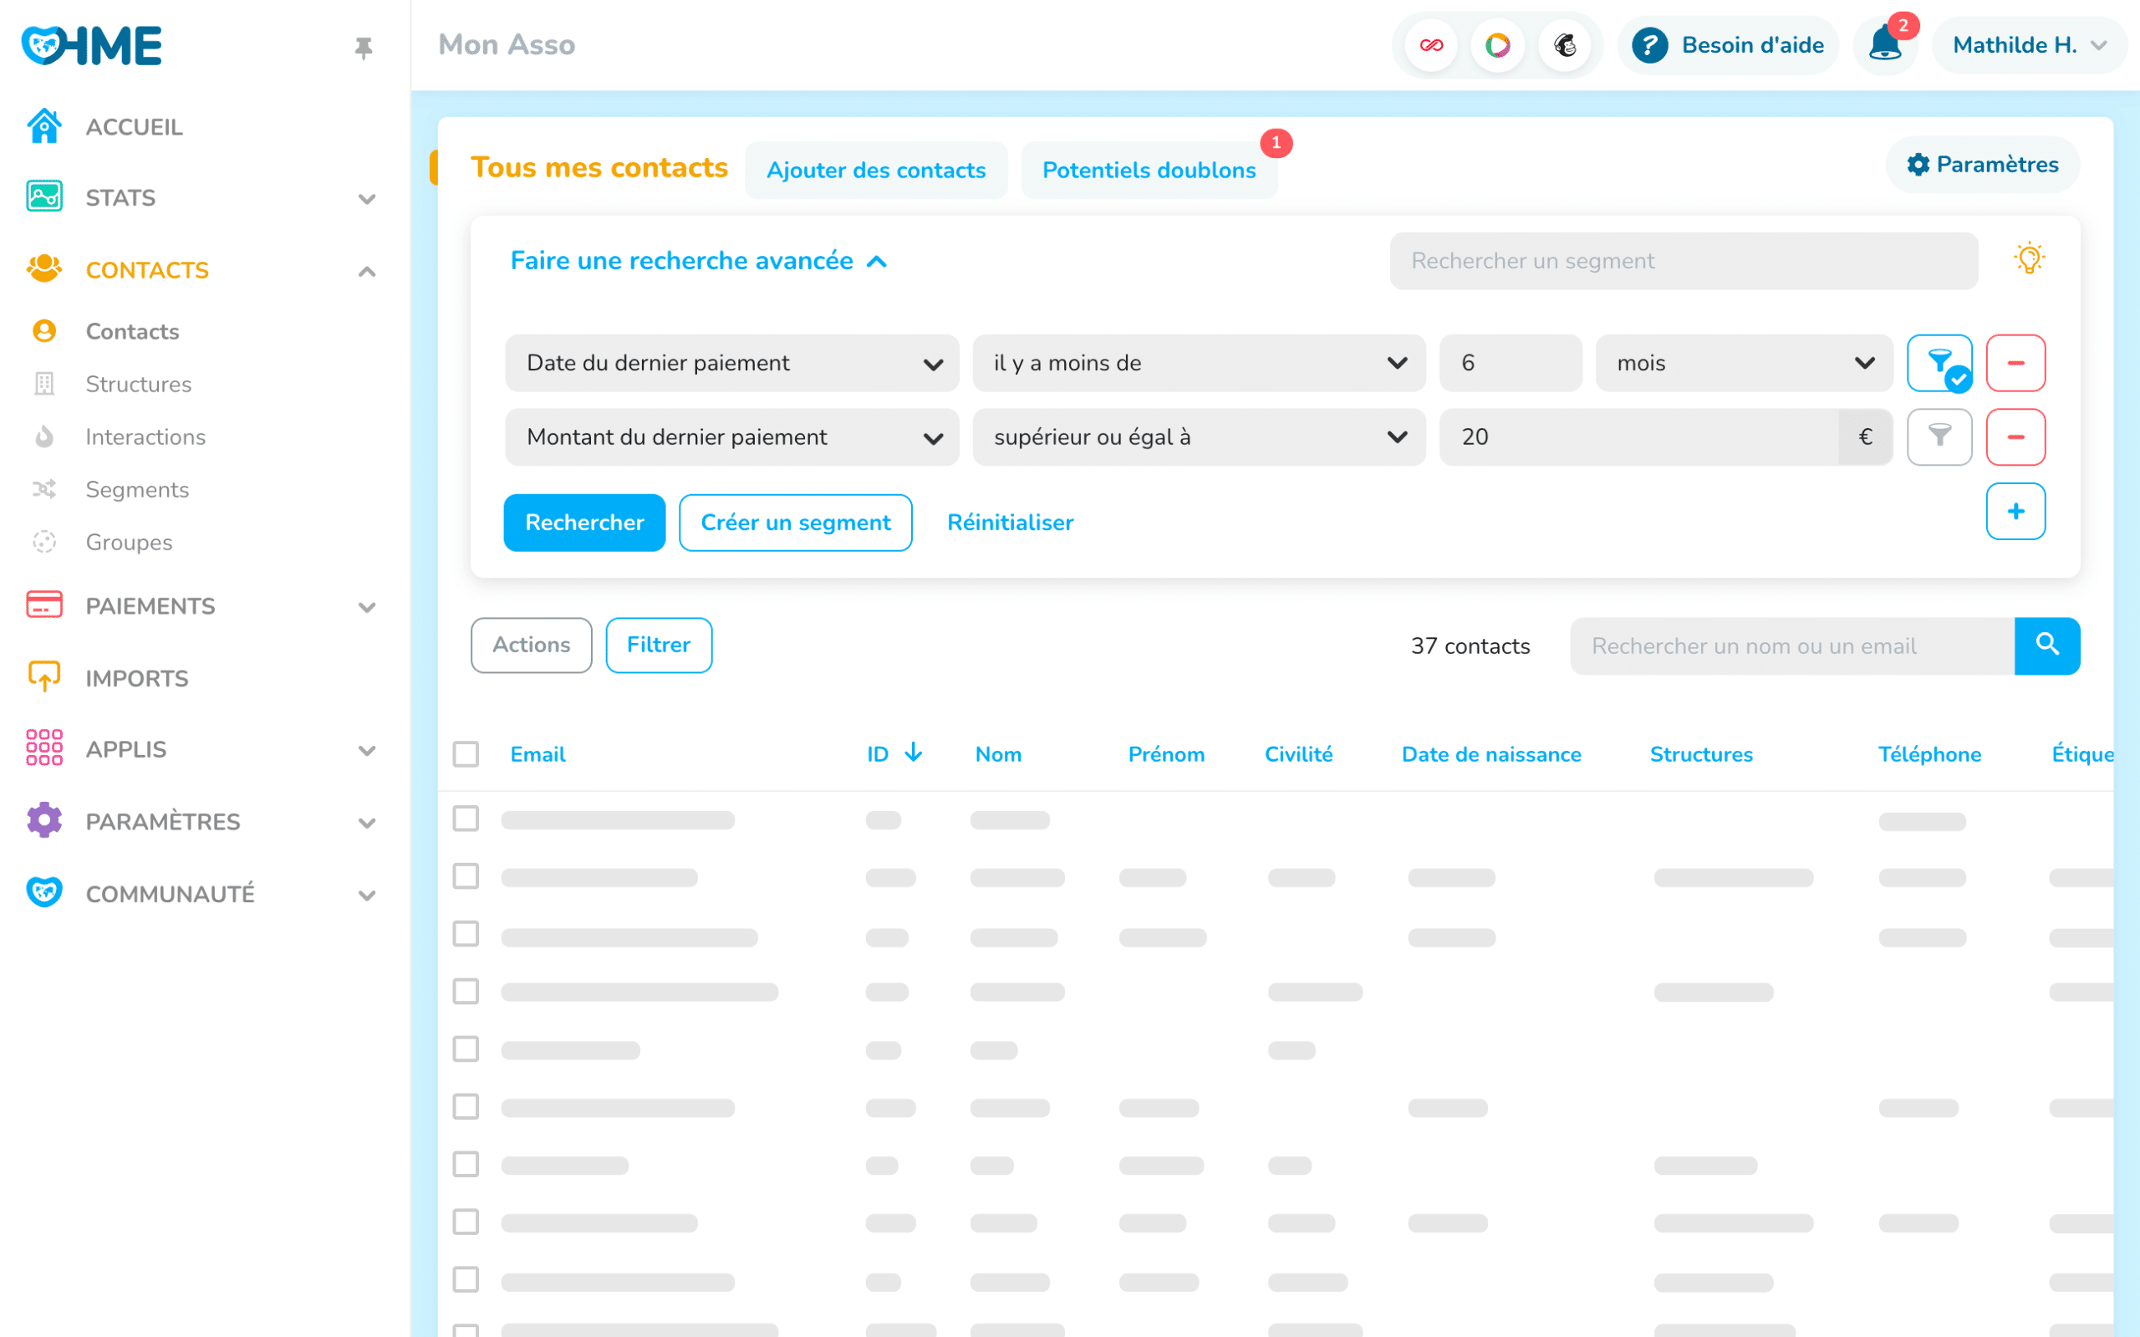Click the Réinitialiser link
This screenshot has width=2140, height=1337.
(x=1010, y=523)
